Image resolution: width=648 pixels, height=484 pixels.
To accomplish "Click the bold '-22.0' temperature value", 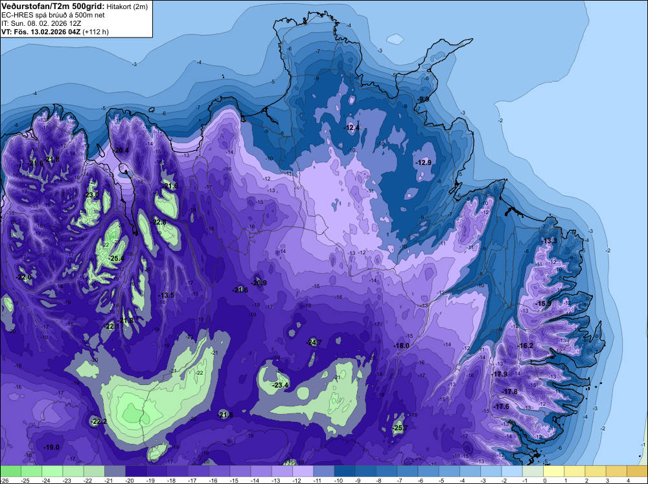I will pos(24,278).
